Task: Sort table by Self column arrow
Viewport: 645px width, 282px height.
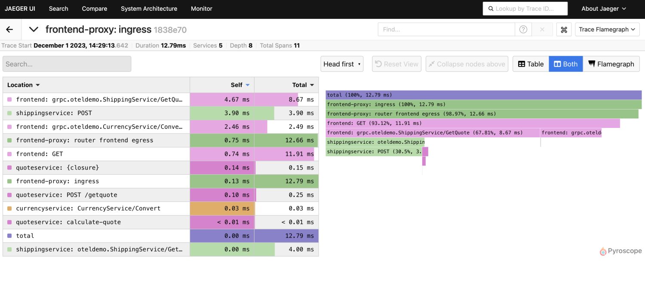Action: click(247, 85)
